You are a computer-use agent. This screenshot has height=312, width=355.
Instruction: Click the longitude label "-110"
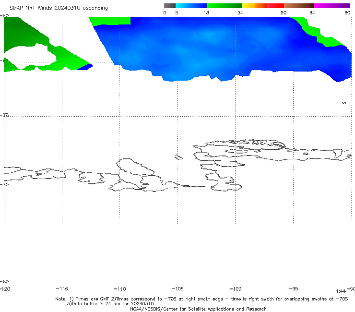click(120, 289)
